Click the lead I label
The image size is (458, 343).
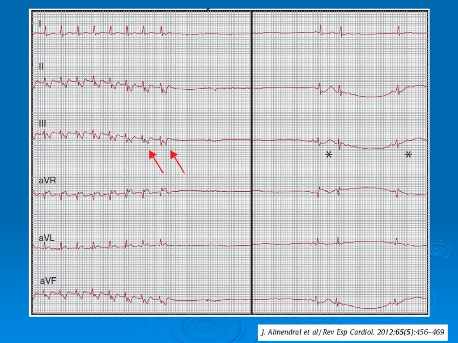pos(40,24)
